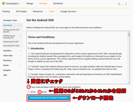Image resolution: width=133 pixels, height=102 pixels.
Task: Open the Workflow sidebar item
Action: [7, 51]
